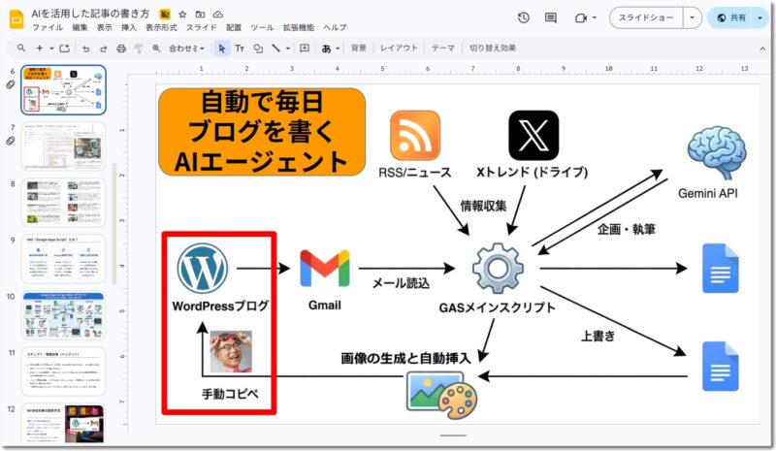Click the yellow badge icon beside title

[x=165, y=15]
